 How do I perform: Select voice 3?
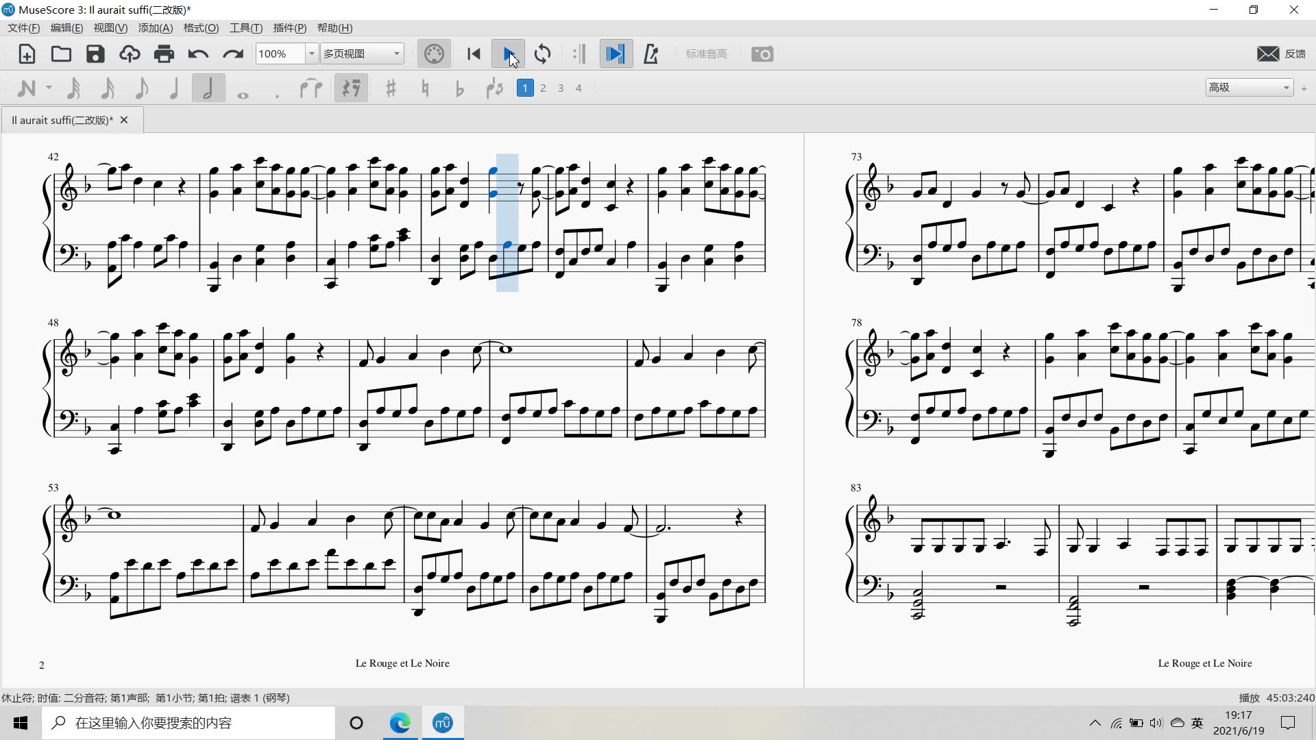point(561,88)
